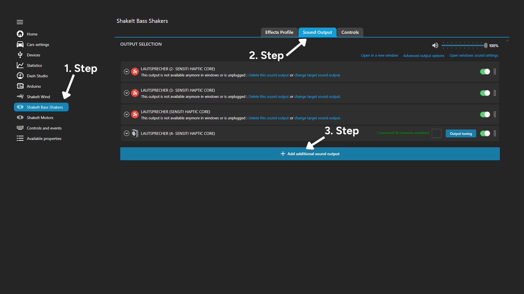Open Cars settings car icon
524x294 pixels.
pos(20,44)
